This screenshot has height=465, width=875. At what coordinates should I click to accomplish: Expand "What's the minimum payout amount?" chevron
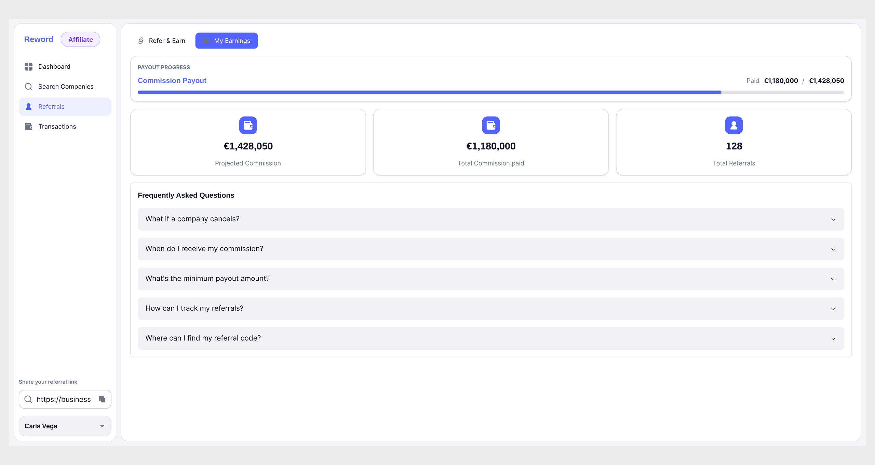[833, 279]
